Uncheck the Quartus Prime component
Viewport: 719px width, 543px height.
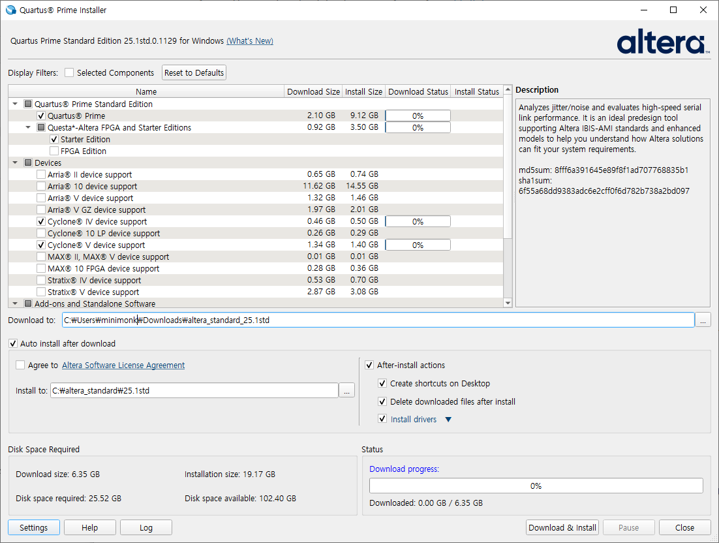(41, 116)
